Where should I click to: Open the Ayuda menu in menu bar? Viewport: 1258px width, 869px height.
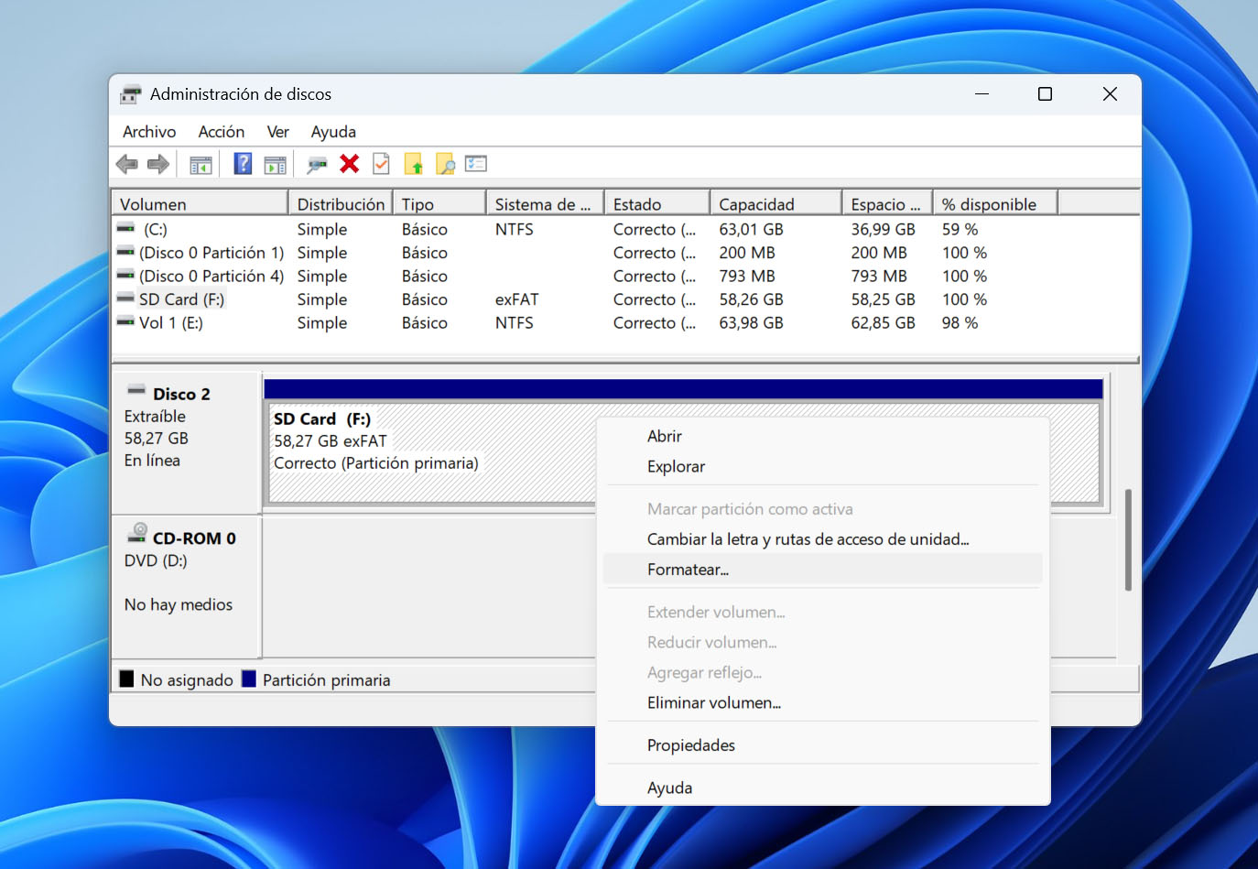333,132
